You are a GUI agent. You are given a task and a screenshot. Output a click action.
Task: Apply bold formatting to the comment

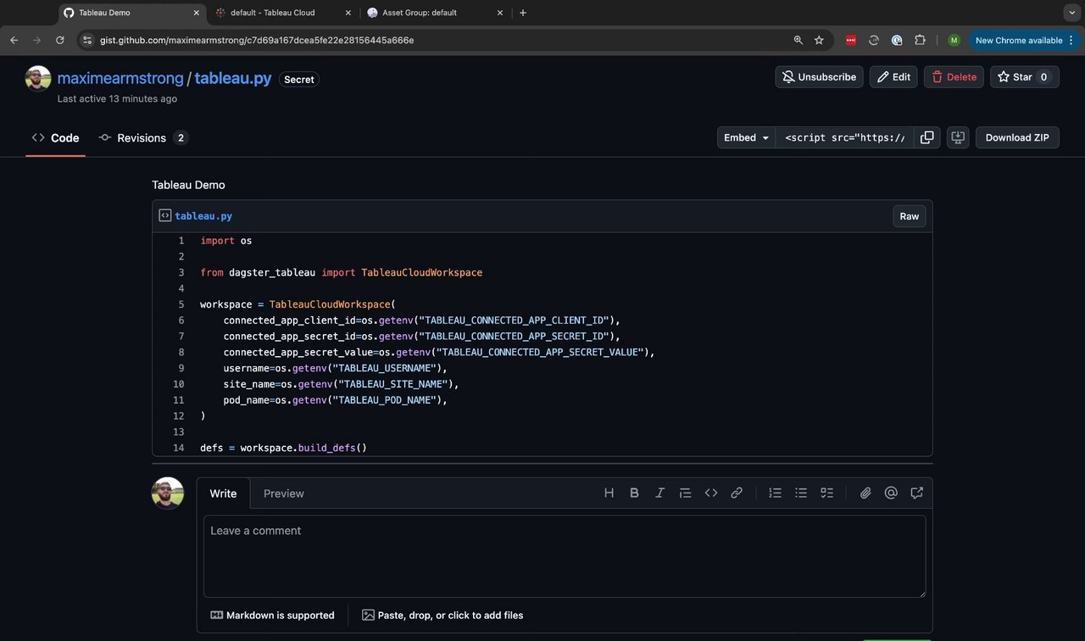[x=634, y=493]
